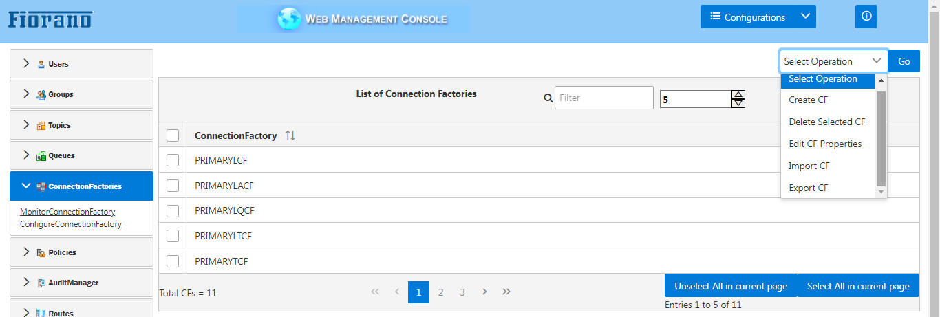The width and height of the screenshot is (940, 317).
Task: Tick the checkbox for PRIMARYLQCF
Action: pyautogui.click(x=173, y=210)
